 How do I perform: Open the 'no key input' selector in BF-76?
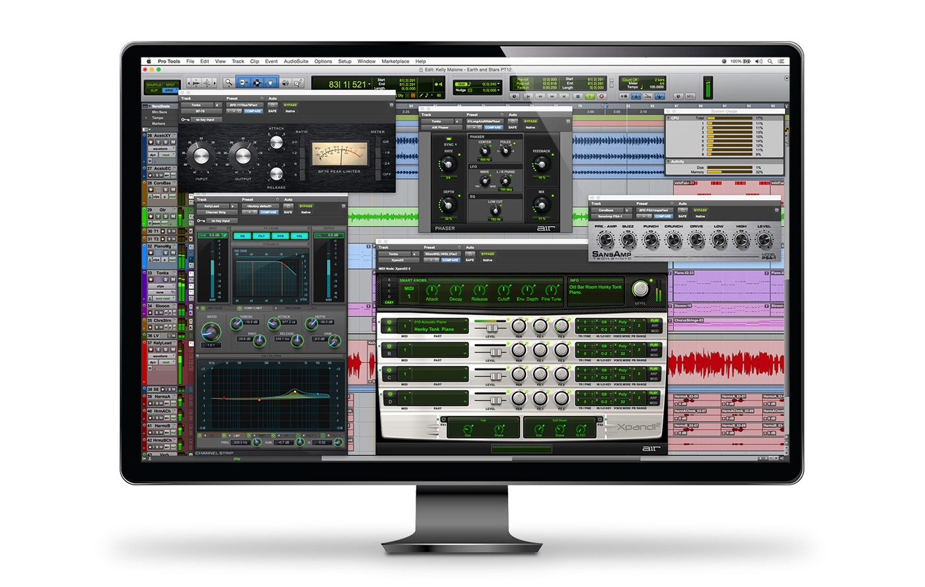pyautogui.click(x=206, y=120)
